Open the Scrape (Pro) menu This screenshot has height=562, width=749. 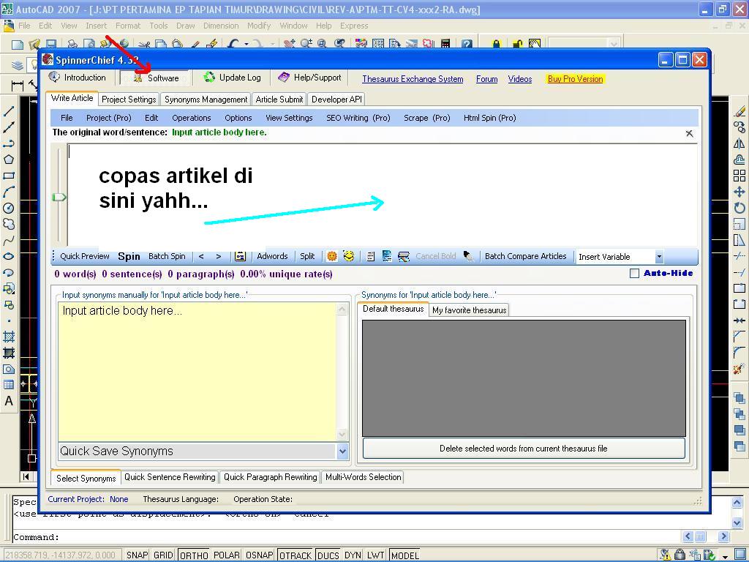427,118
